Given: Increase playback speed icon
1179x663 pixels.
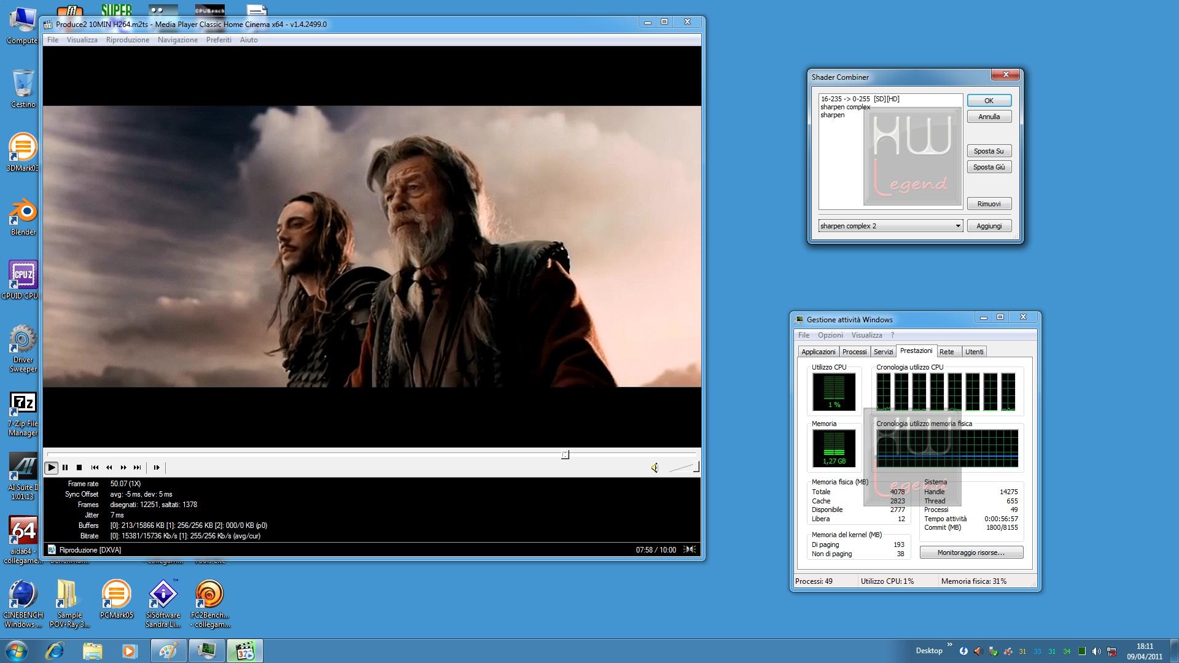Looking at the screenshot, I should pos(123,468).
